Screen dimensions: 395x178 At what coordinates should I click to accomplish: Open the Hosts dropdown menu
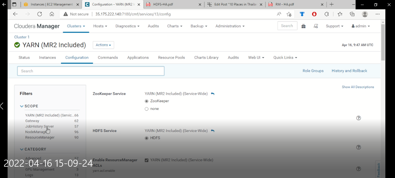(100, 26)
